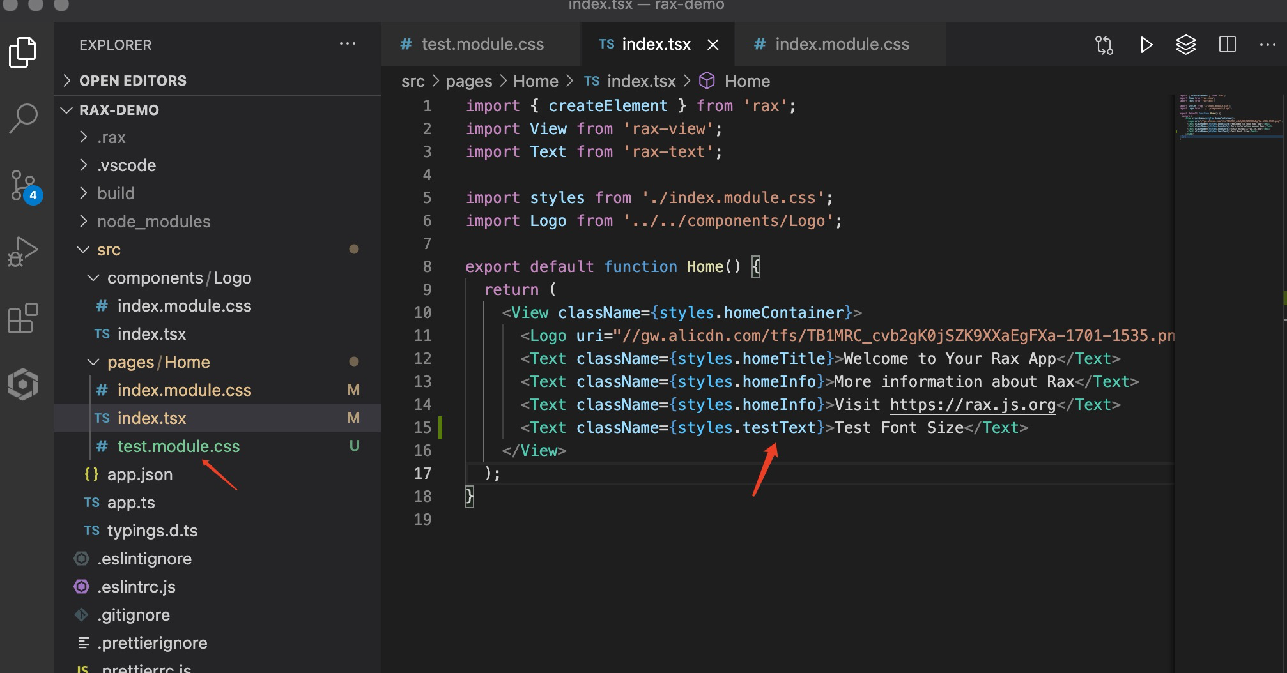
Task: Click line number 8 in the gutter
Action: (x=427, y=267)
